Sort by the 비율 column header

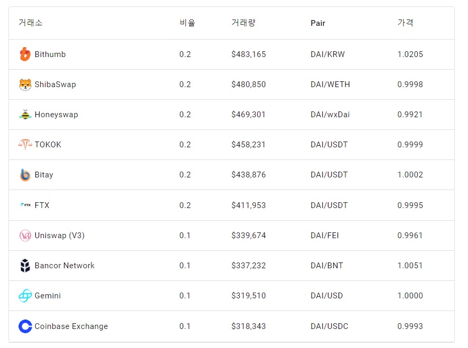pos(187,23)
